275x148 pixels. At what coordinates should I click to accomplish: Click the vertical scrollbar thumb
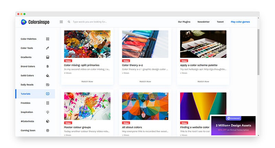point(258,52)
